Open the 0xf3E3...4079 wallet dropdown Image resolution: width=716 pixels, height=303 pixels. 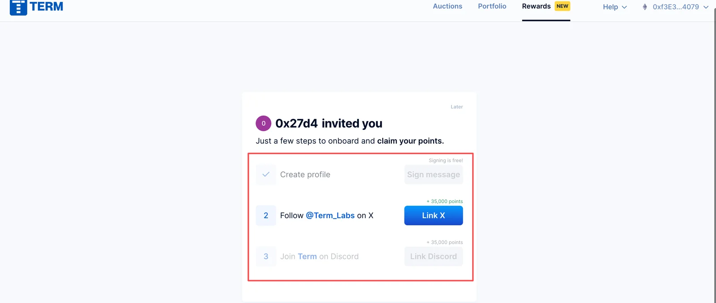coord(675,7)
